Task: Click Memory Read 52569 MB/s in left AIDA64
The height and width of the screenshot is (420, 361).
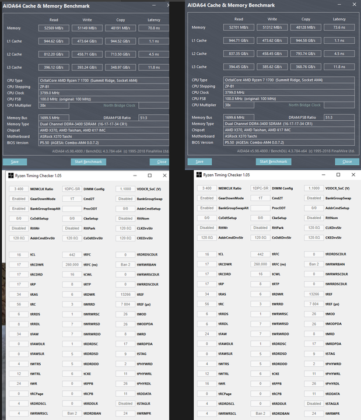Action: click(54, 28)
